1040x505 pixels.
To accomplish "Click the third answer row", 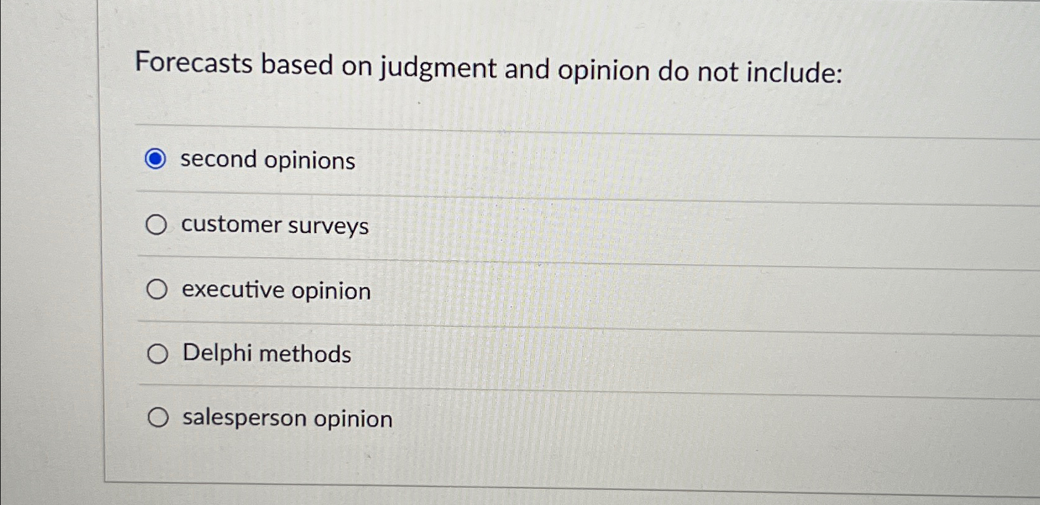I will pyautogui.click(x=494, y=288).
